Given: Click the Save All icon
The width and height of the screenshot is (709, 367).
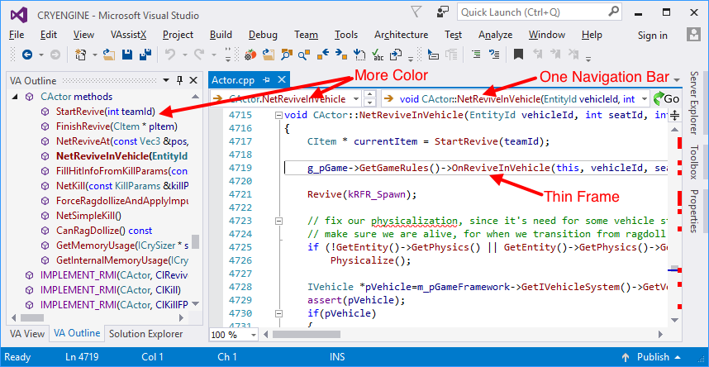Looking at the screenshot, I should coord(145,55).
